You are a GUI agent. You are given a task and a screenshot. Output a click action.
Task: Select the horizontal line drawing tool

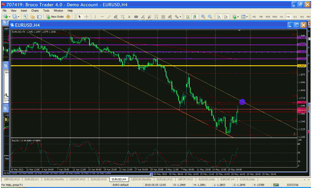(x=102, y=17)
